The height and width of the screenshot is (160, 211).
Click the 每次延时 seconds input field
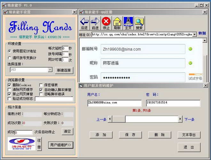pos(65,48)
